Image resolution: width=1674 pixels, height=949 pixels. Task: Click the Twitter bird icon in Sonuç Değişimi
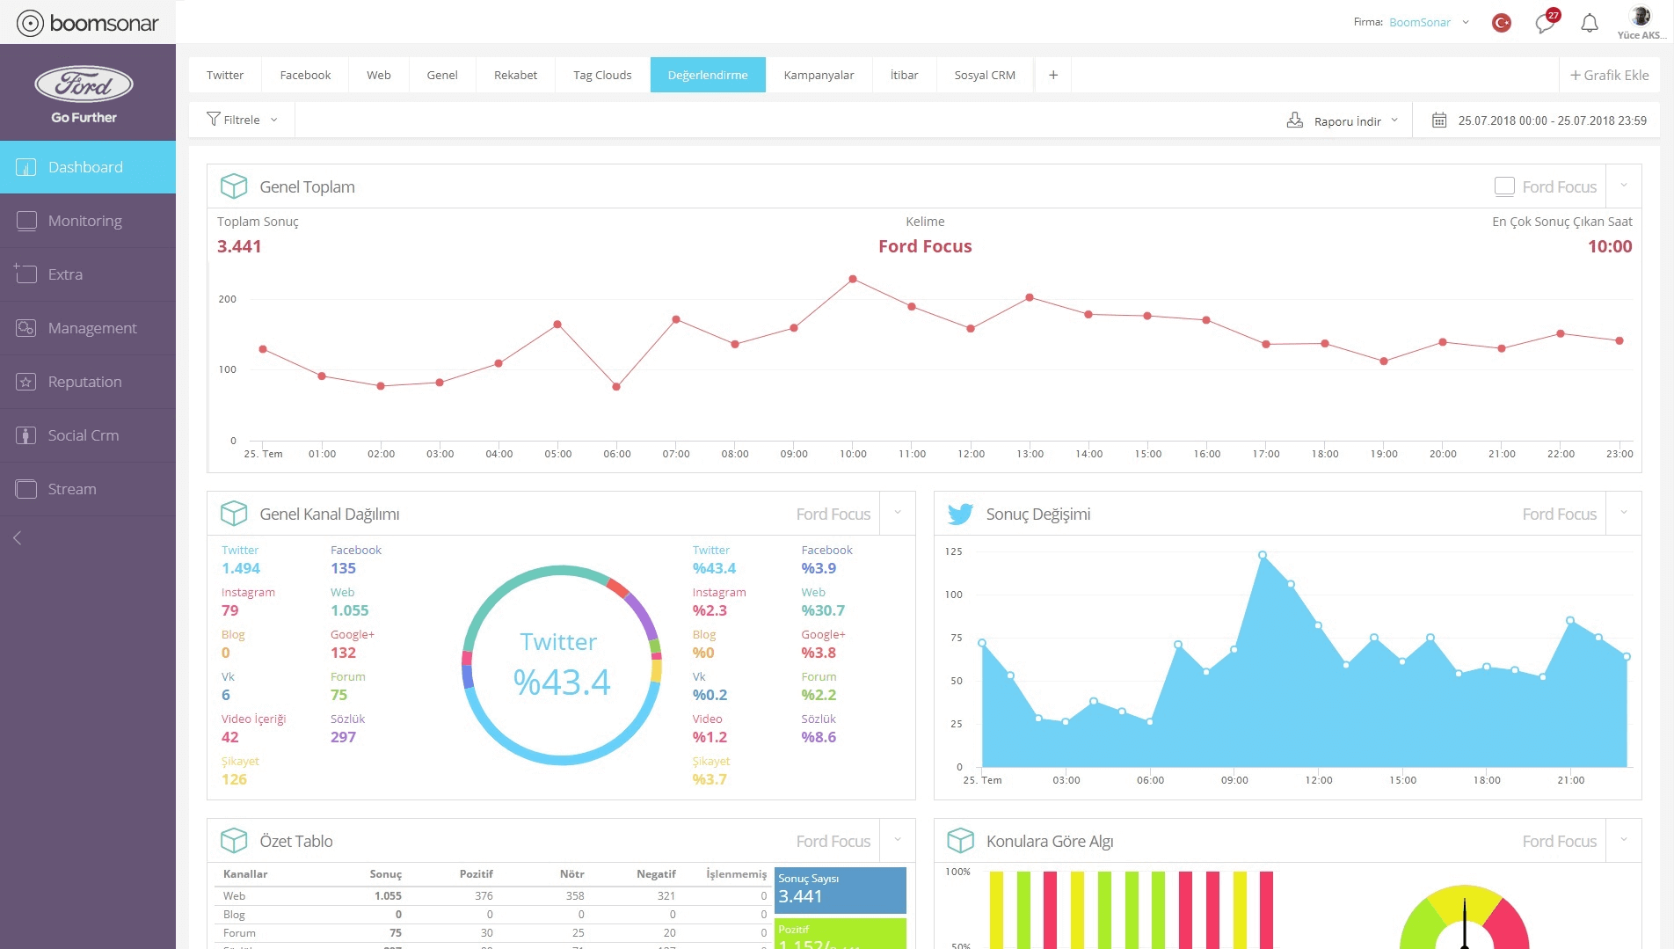pyautogui.click(x=960, y=514)
